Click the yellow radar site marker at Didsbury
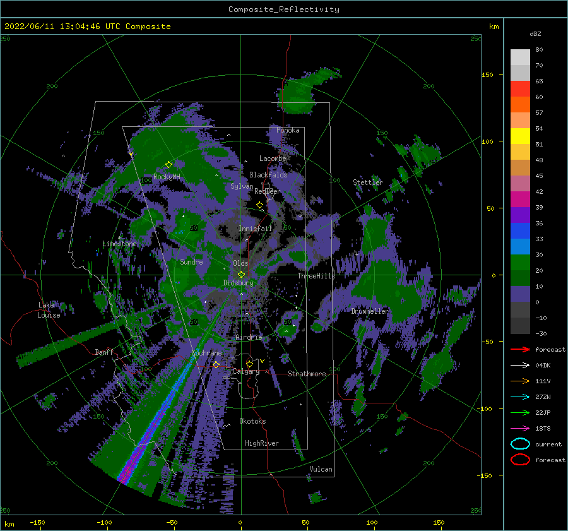Image resolution: width=568 pixels, height=531 pixels. 241,275
